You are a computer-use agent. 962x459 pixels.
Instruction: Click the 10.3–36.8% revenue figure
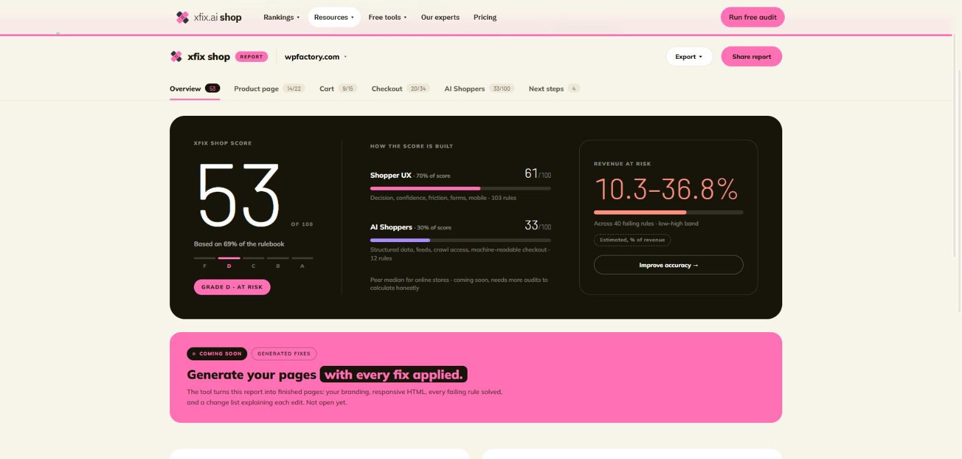click(666, 189)
